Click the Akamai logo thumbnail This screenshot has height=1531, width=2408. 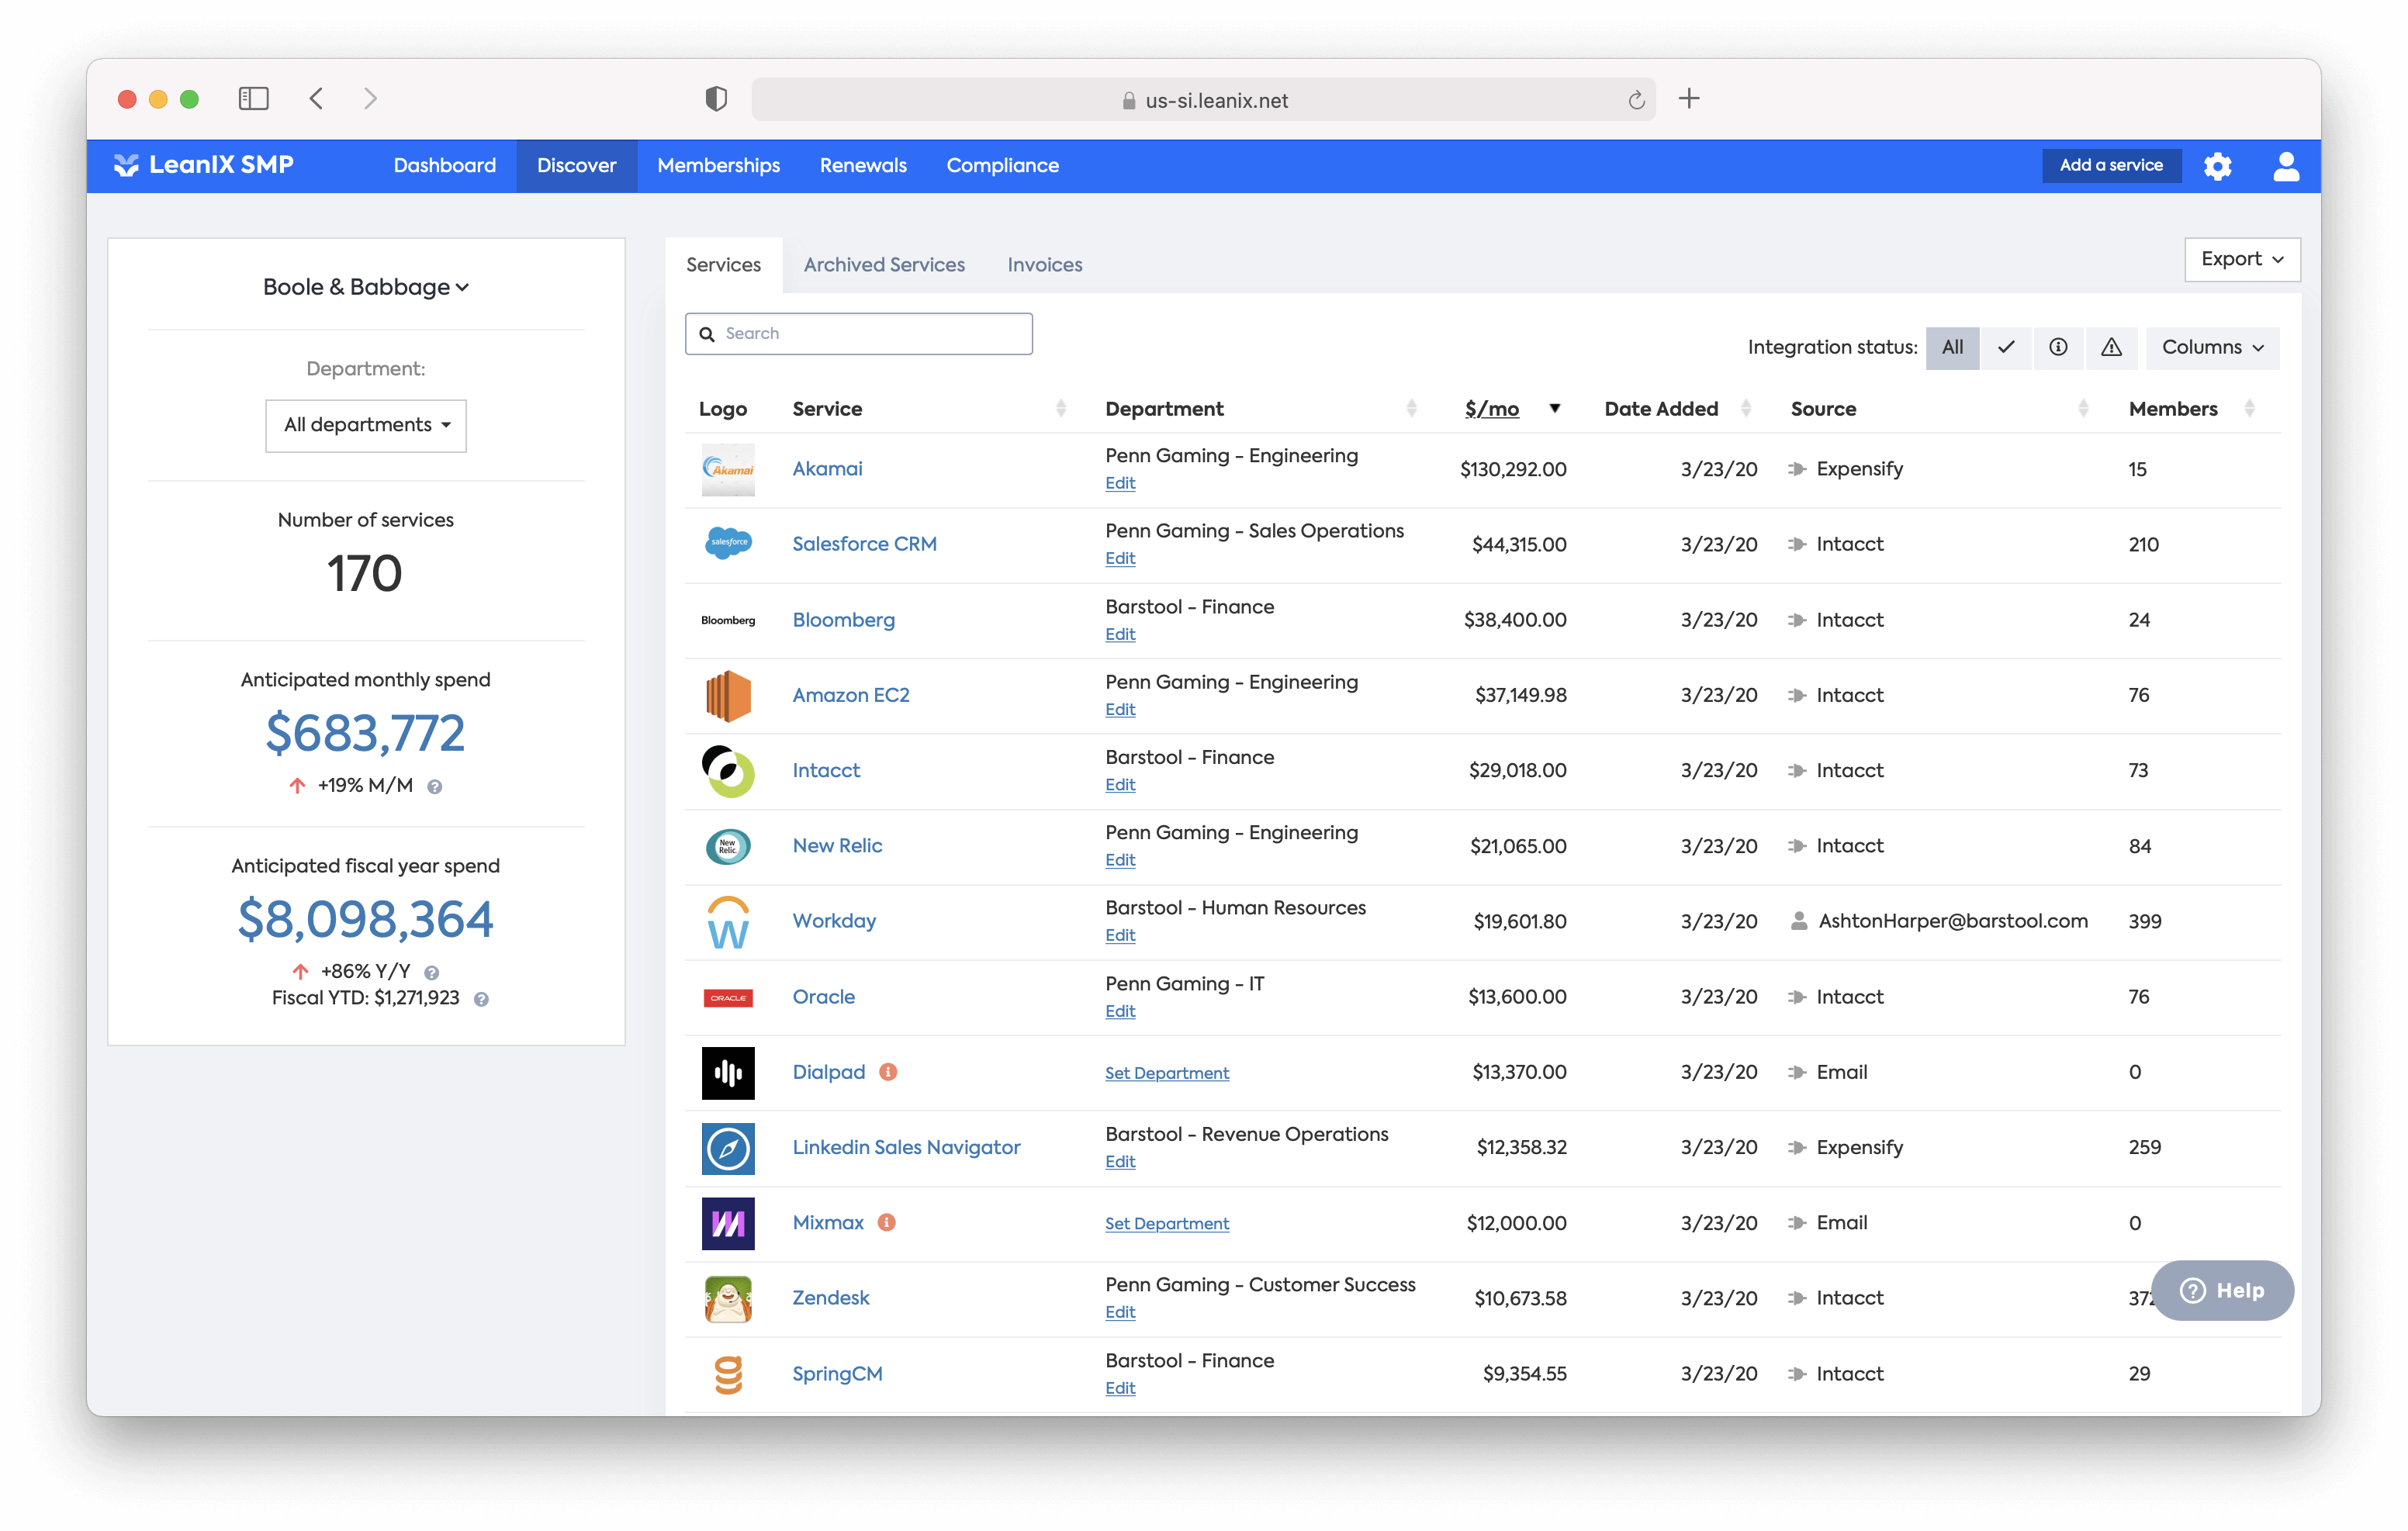pos(728,469)
